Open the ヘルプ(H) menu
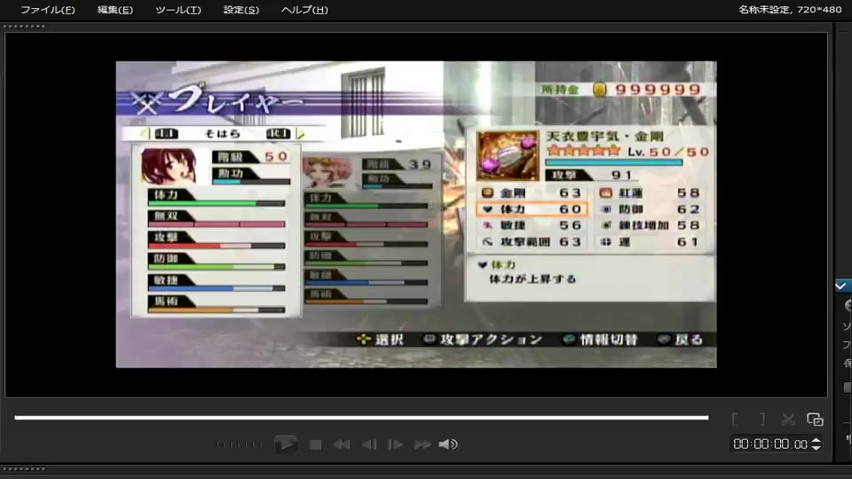Screen dimensions: 852x479 (x=304, y=10)
